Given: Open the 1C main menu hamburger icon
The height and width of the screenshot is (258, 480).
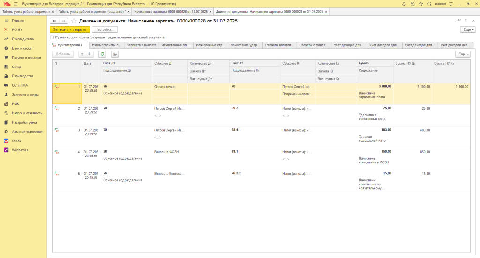Looking at the screenshot, I should coord(15,4).
